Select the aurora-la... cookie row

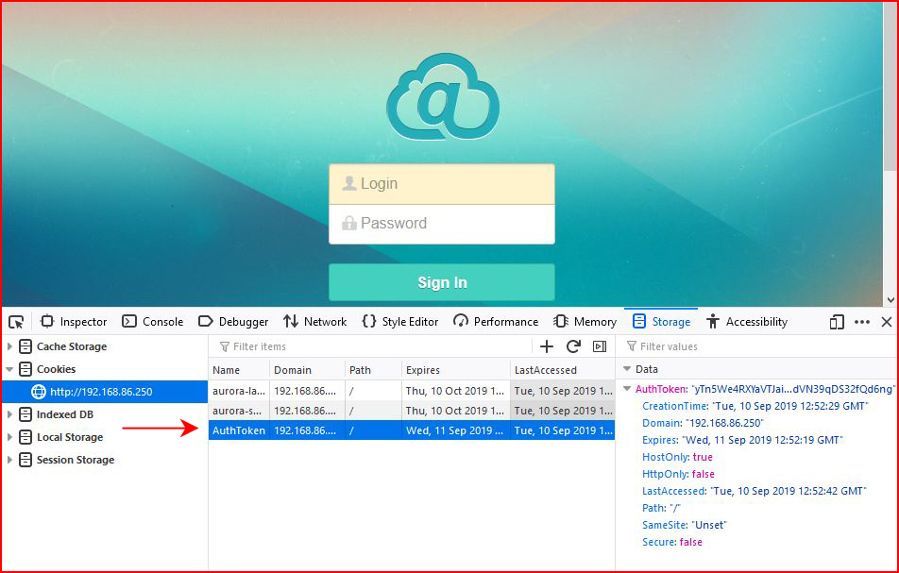tap(412, 391)
